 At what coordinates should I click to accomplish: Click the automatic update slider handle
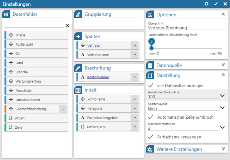pos(151,48)
